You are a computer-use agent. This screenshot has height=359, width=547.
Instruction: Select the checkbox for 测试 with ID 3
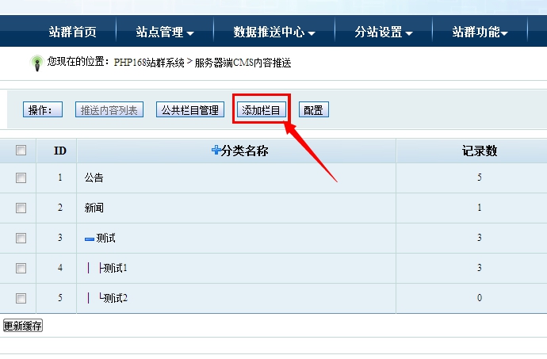point(21,238)
